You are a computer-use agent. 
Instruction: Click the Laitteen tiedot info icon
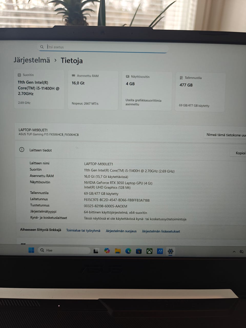22,150
